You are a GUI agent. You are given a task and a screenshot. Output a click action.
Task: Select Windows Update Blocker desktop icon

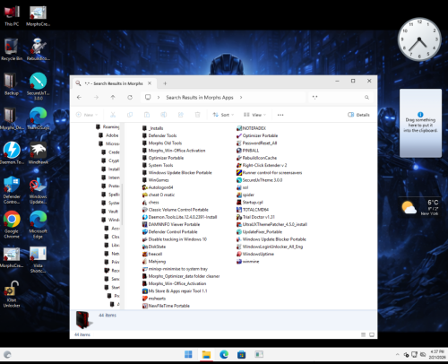coord(38,190)
